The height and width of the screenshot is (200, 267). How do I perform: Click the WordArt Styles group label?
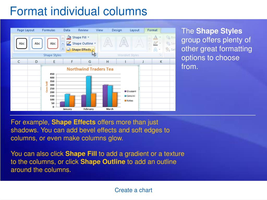click(x=128, y=55)
